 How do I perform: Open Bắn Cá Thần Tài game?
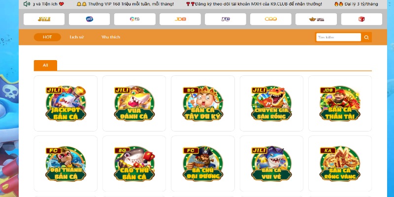[340, 103]
